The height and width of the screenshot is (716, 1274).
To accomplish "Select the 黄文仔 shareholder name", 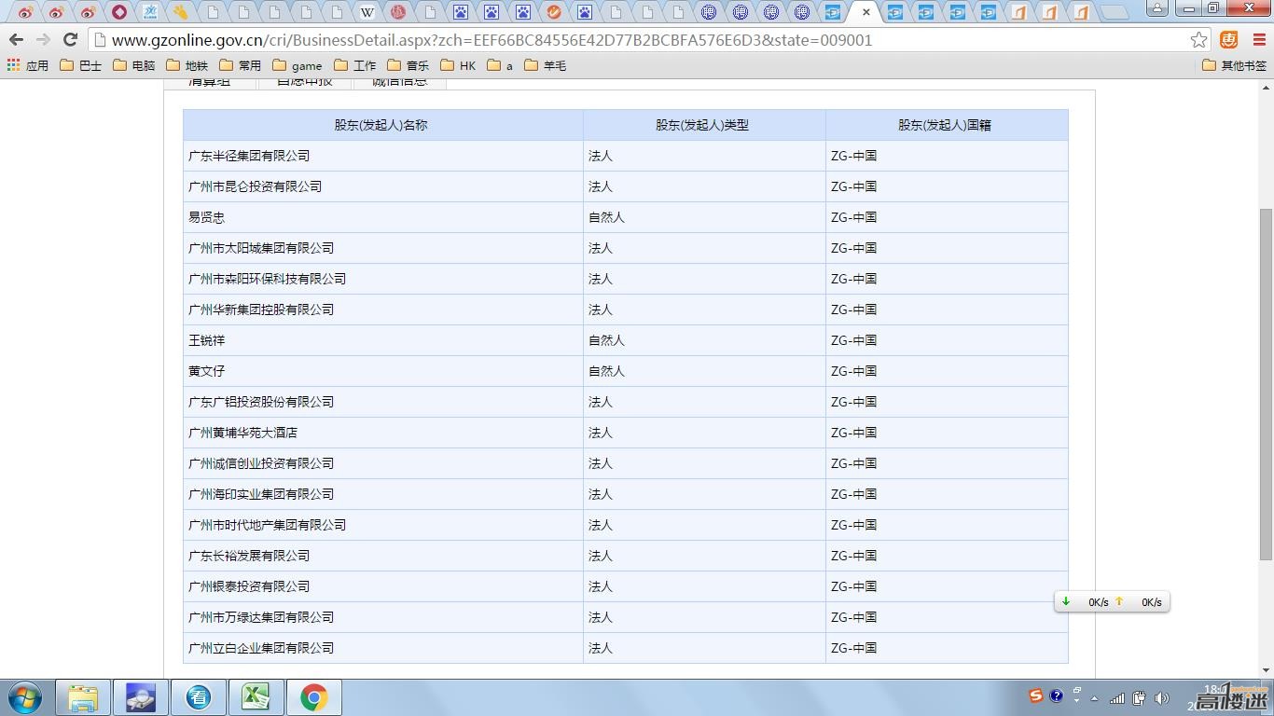I will (207, 371).
